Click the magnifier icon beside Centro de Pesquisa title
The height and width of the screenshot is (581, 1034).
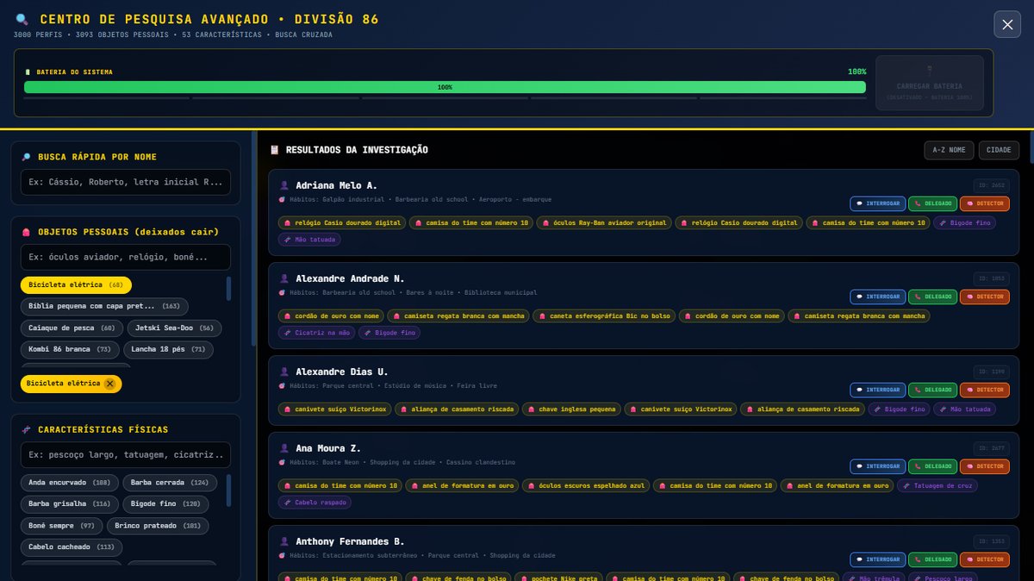tap(22, 19)
